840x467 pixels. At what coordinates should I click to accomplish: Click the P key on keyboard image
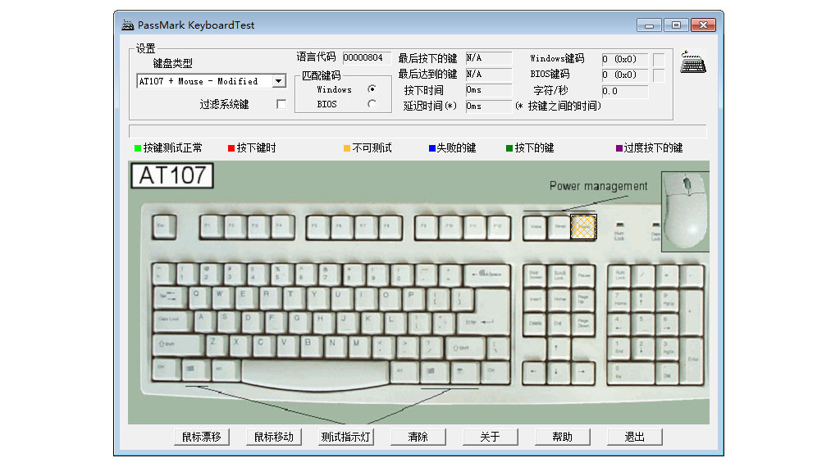tap(413, 297)
